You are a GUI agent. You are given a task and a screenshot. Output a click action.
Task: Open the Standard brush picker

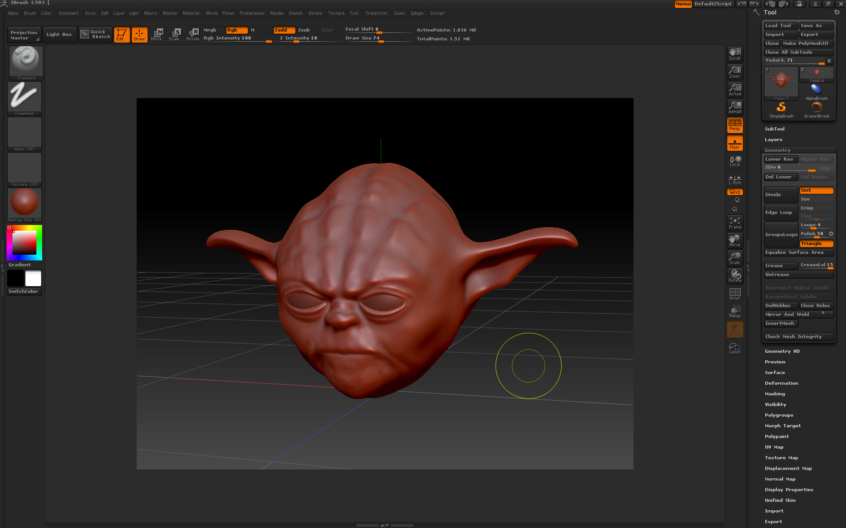click(x=26, y=63)
